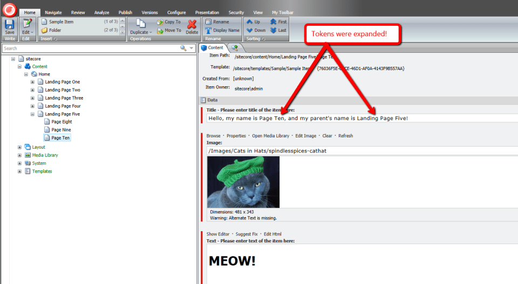Switch to the Presentation tab
The image size is (518, 284).
click(207, 12)
